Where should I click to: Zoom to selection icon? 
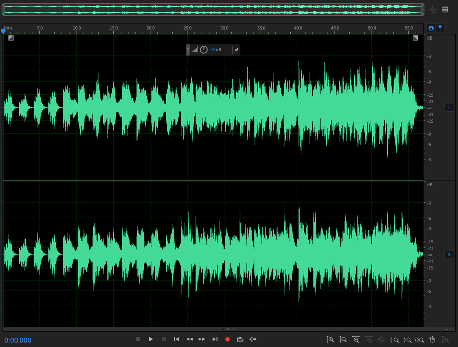420,340
